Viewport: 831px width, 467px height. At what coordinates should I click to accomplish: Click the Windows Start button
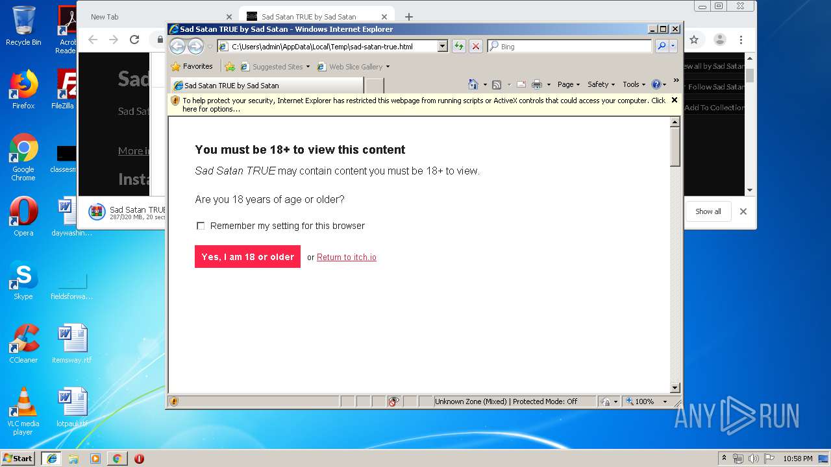[x=18, y=458]
